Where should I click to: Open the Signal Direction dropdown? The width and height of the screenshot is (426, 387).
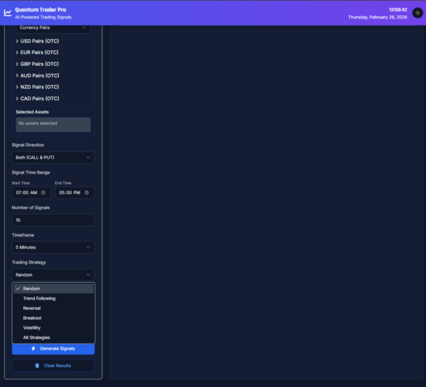[53, 157]
